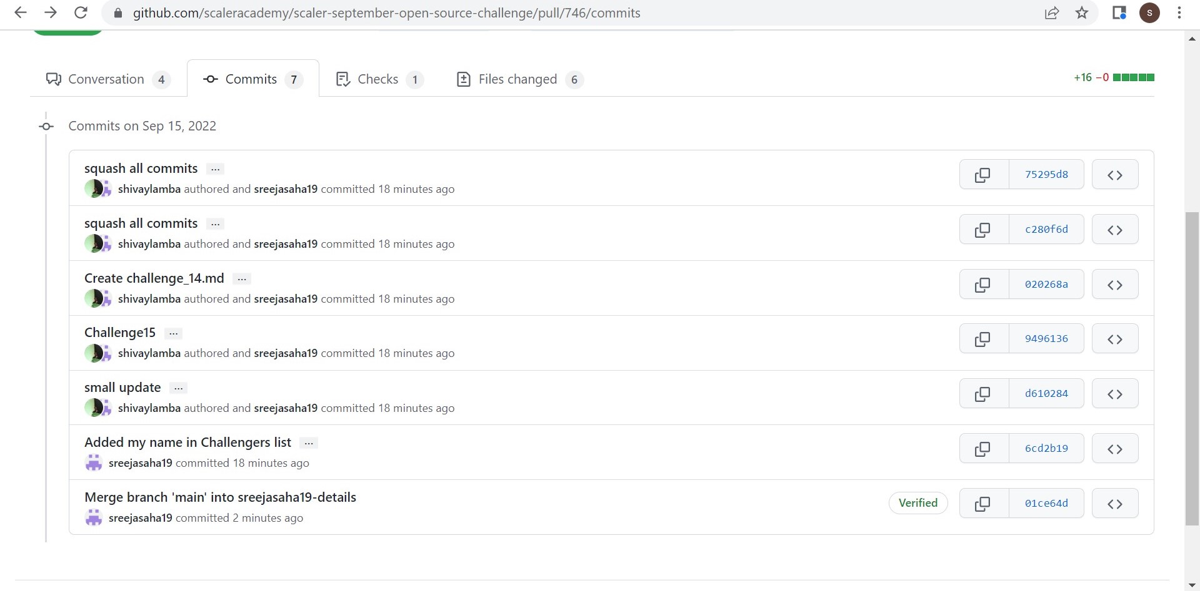The height and width of the screenshot is (591, 1200).
Task: Copy full SHA for commit 6cd2b19
Action: point(984,448)
